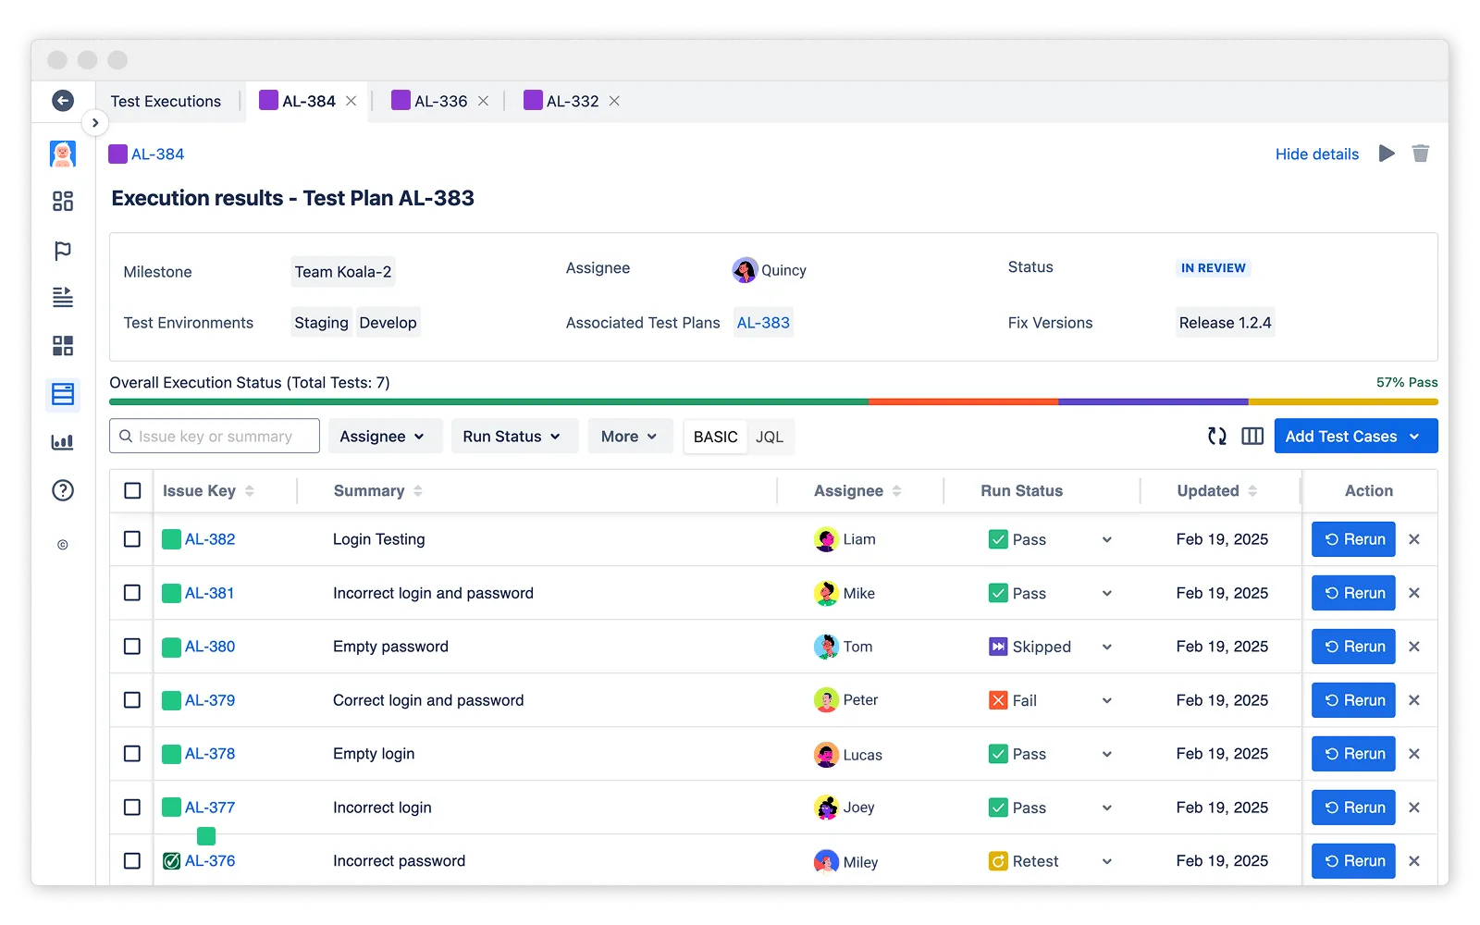This screenshot has height=925, width=1480.
Task: Click the issue key or summary search field
Action: pyautogui.click(x=222, y=437)
